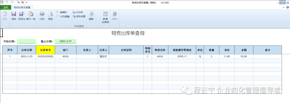Screen dimensions: 290x103
Task: Enable the 行列调整 checkbox
Action: coord(58,16)
